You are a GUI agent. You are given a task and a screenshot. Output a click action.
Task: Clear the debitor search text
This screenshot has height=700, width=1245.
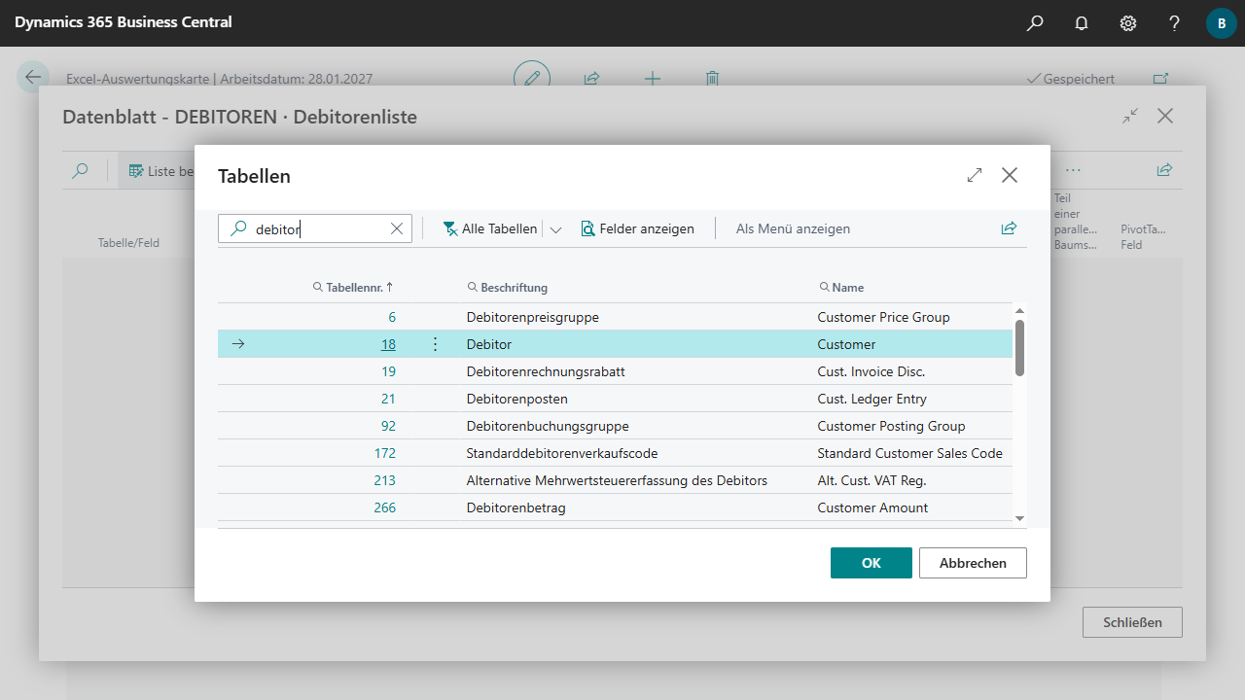[397, 229]
